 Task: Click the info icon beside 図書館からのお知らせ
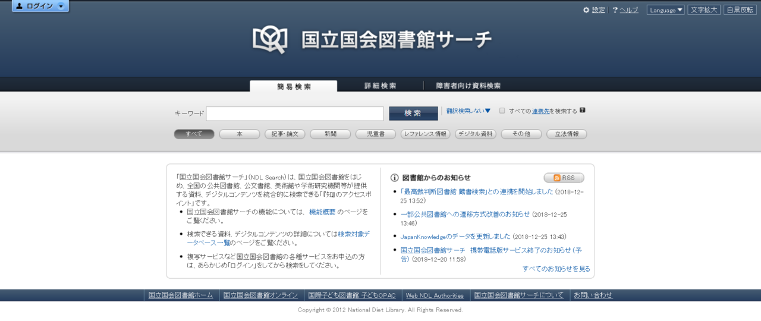pyautogui.click(x=394, y=178)
